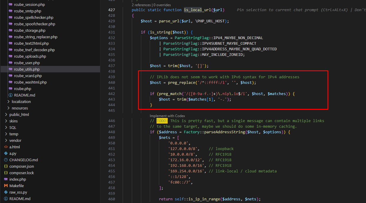Click the info icon next to nested README.md

pos(11,95)
